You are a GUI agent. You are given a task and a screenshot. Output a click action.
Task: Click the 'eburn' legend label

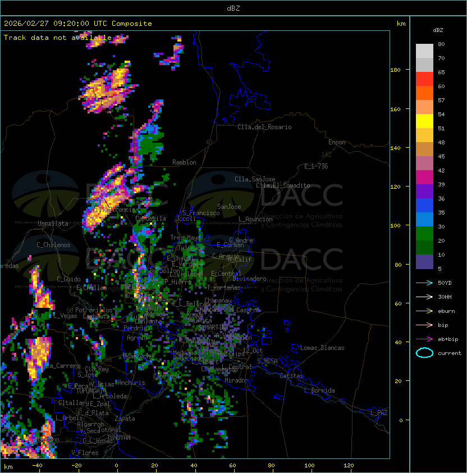coord(446,311)
